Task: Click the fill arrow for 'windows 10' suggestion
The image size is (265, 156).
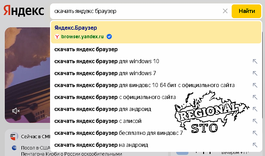Action: (255, 61)
